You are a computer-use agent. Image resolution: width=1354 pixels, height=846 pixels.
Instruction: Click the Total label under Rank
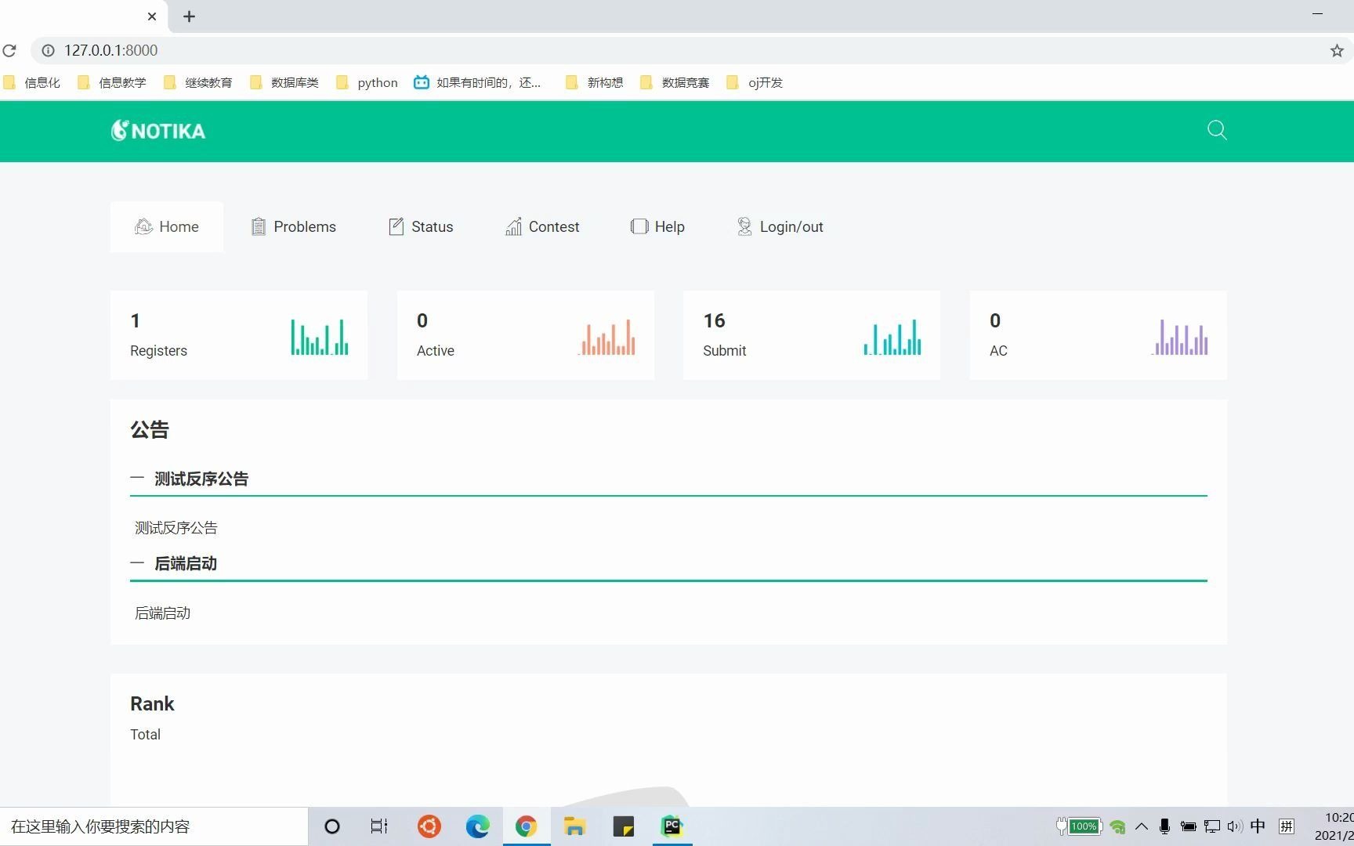pos(145,735)
